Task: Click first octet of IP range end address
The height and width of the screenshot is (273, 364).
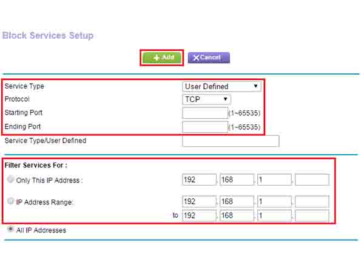Action: click(199, 215)
